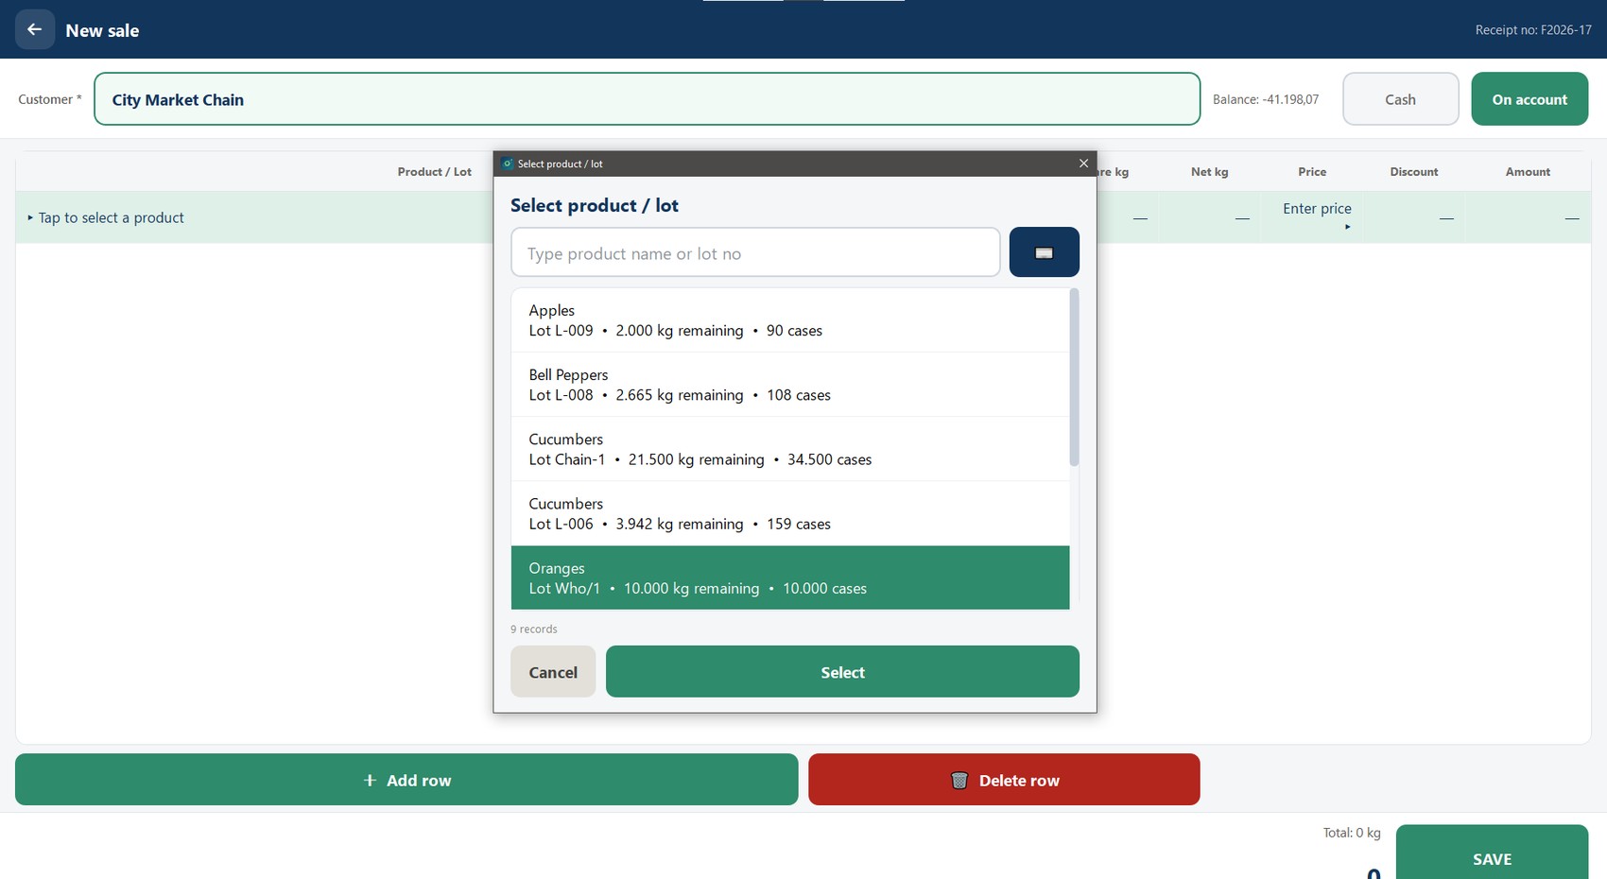Click the plus icon on Add row
Viewport: 1607px width, 879px height.
point(370,780)
